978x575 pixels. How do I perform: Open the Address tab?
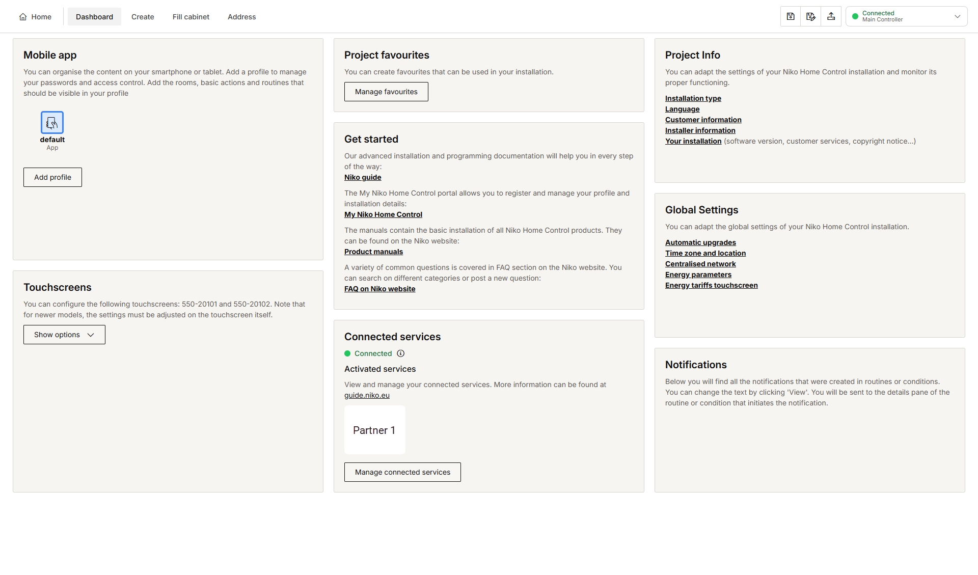point(242,17)
